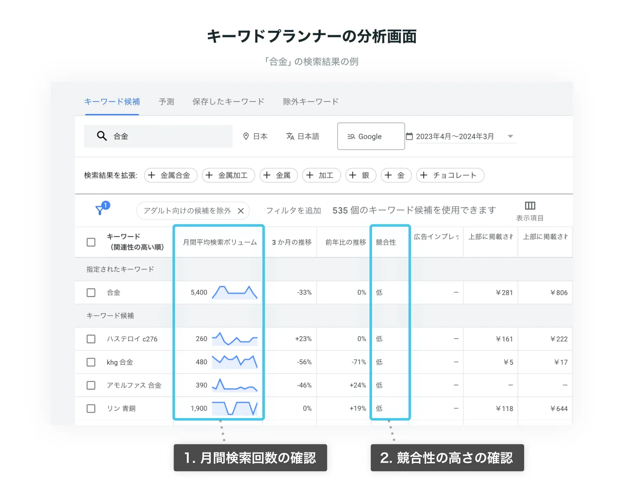Click the khg 合金 keyword text

click(x=120, y=362)
